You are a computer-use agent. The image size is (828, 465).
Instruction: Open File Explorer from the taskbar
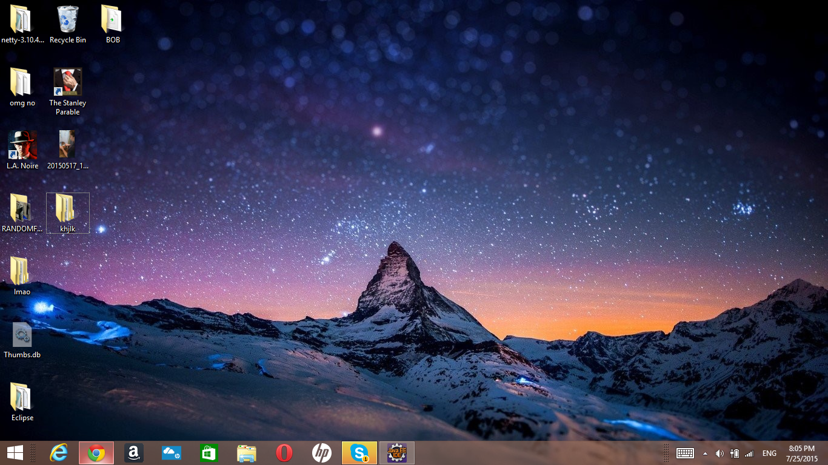tap(247, 453)
